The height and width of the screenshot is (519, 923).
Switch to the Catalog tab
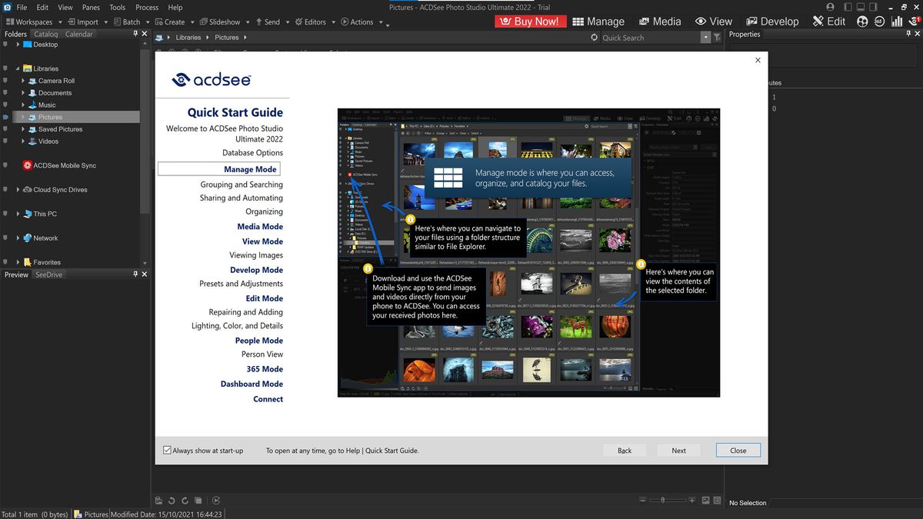coord(45,33)
